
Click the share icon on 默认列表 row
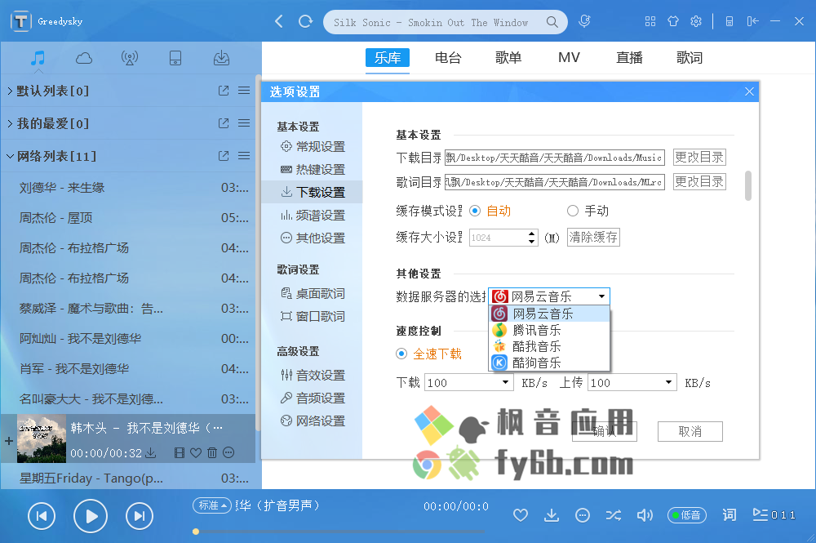pos(224,91)
